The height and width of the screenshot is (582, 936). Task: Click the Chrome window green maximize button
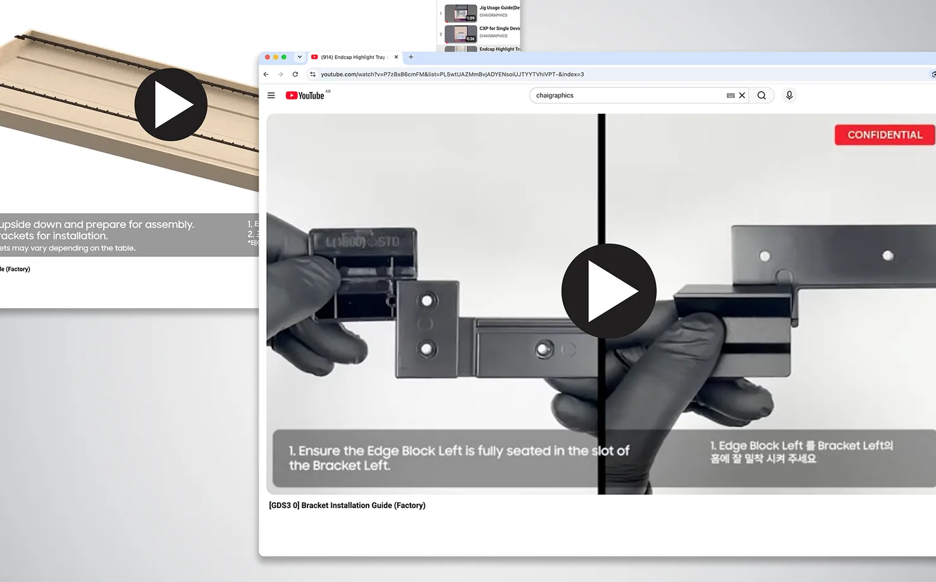284,57
